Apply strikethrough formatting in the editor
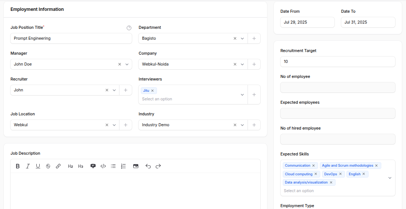Image resolution: width=406 pixels, height=209 pixels. [x=48, y=166]
